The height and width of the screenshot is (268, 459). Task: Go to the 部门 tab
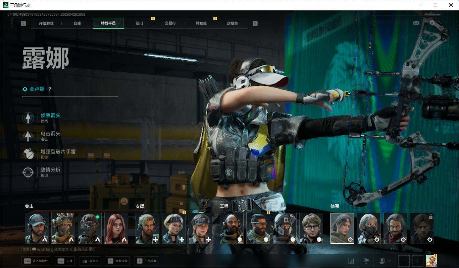click(x=139, y=23)
